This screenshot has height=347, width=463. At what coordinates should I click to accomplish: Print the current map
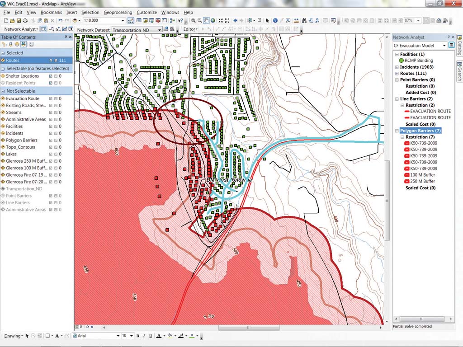pos(25,21)
